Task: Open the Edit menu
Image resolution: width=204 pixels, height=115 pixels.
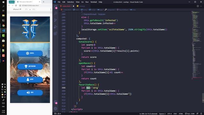Action: tap(64, 2)
